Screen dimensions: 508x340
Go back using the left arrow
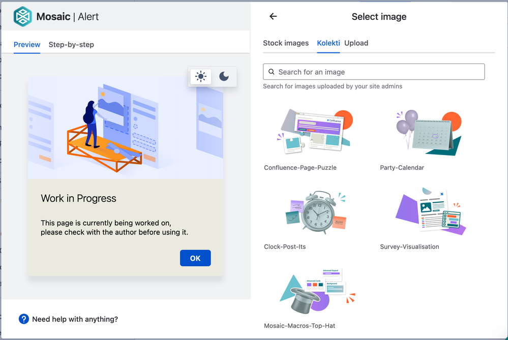tap(273, 16)
